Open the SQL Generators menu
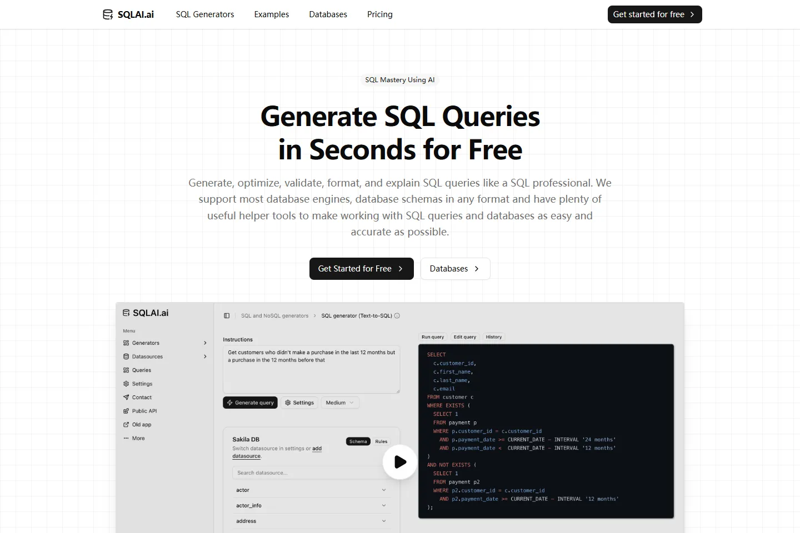The height and width of the screenshot is (533, 800). tap(205, 14)
